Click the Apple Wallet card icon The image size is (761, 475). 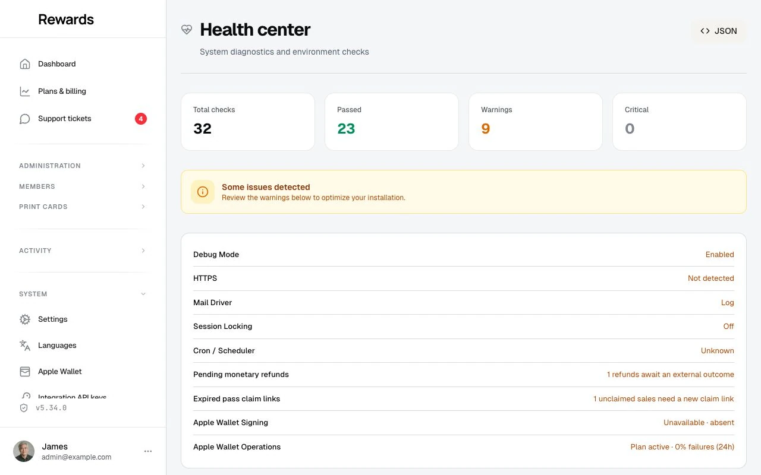25,372
